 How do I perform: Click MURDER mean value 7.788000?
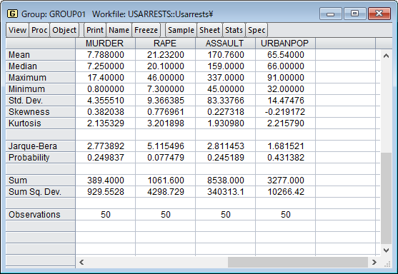[106, 55]
